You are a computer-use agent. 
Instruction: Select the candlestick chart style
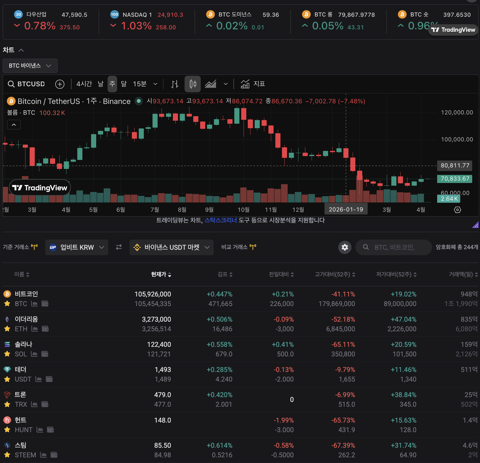click(x=193, y=84)
